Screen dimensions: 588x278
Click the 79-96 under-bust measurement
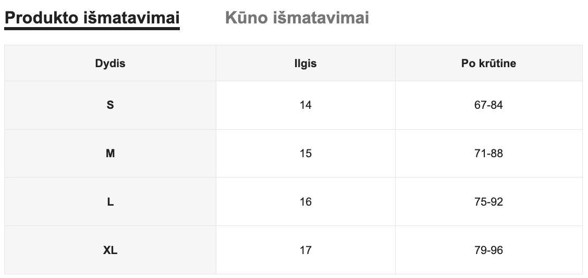click(488, 250)
